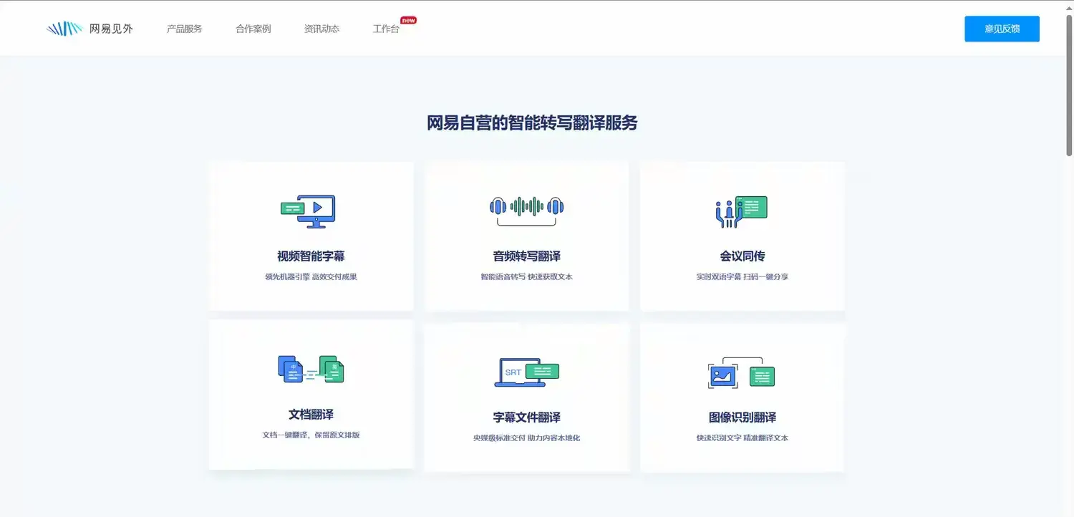Open the 文档翻译 service title
This screenshot has width=1074, height=517.
[x=311, y=415]
